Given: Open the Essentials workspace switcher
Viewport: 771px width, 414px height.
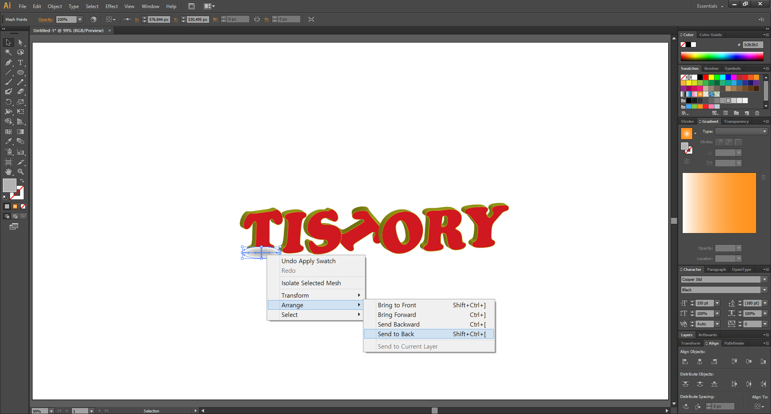Looking at the screenshot, I should tap(710, 6).
